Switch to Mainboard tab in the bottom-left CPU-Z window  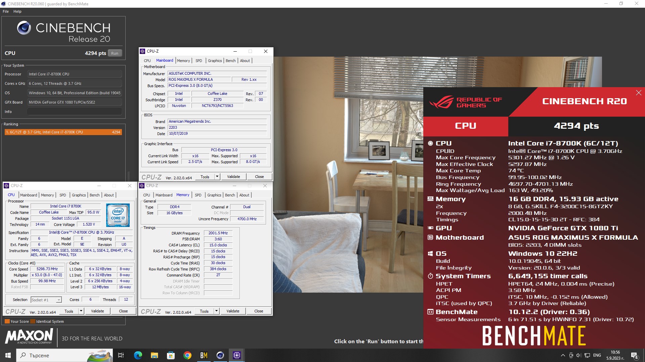click(x=29, y=195)
